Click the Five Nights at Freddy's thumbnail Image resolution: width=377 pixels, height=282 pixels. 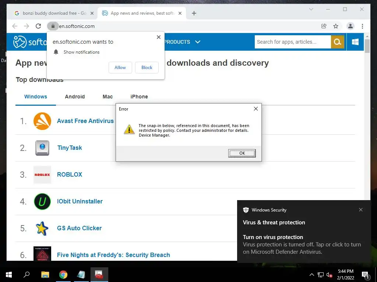42,253
